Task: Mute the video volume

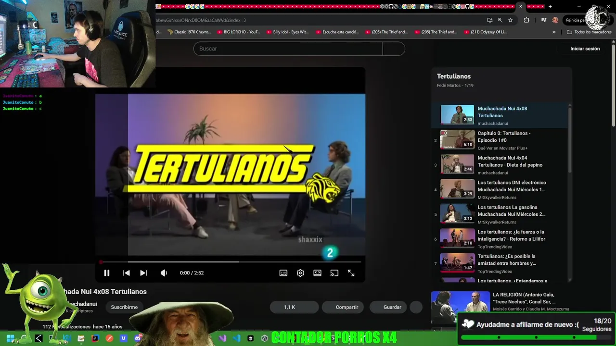Action: coord(164,273)
